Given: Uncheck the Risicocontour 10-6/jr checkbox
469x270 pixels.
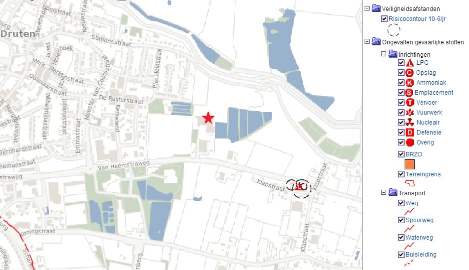Looking at the screenshot, I should coord(385,19).
